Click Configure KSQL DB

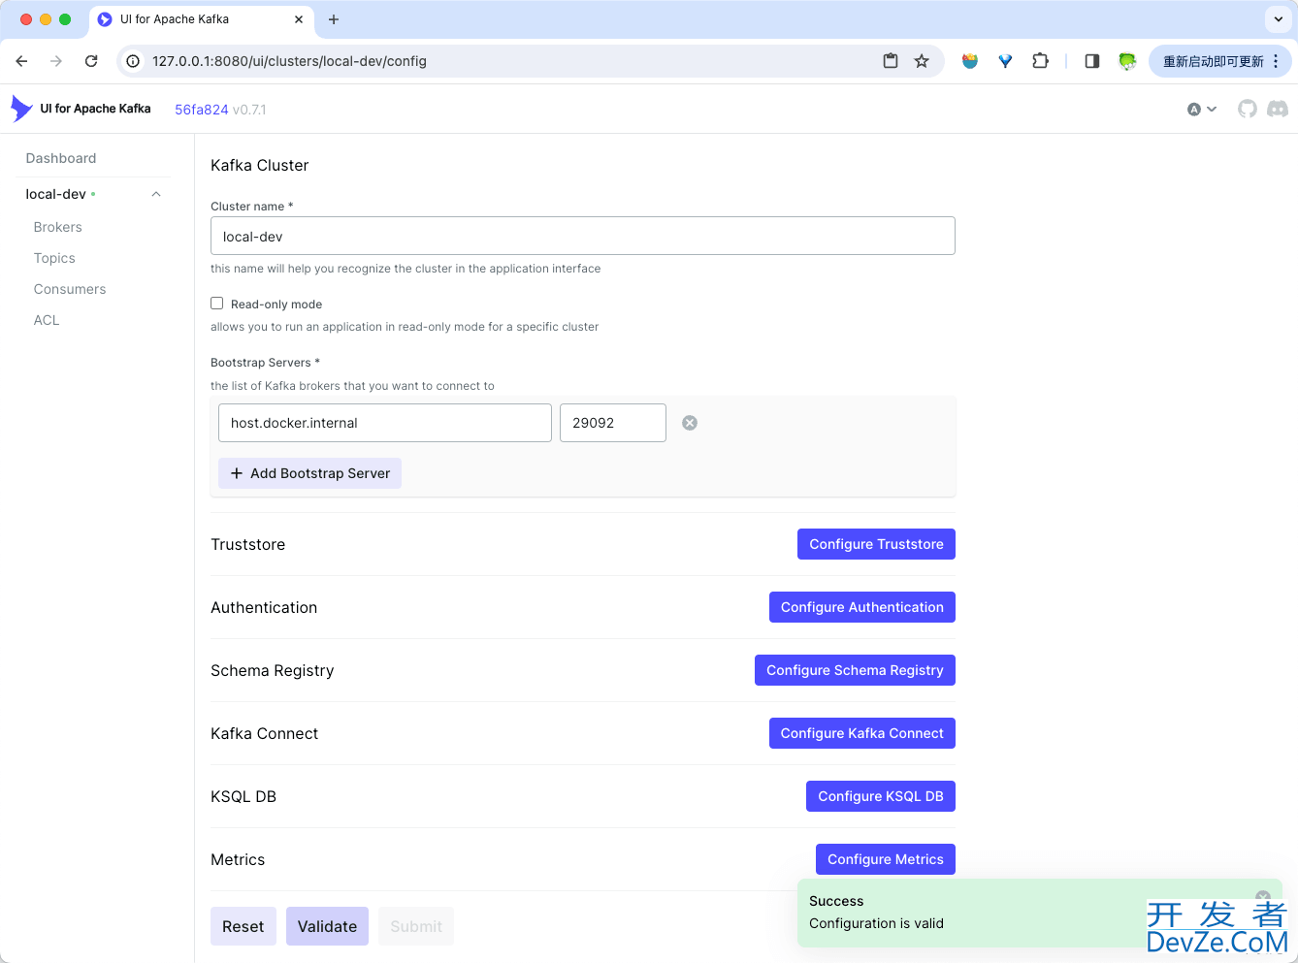coord(881,796)
